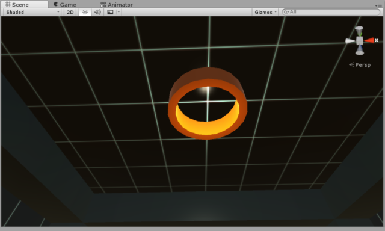The image size is (385, 231).
Task: Open the Shaded draw mode dropdown
Action: coord(32,12)
